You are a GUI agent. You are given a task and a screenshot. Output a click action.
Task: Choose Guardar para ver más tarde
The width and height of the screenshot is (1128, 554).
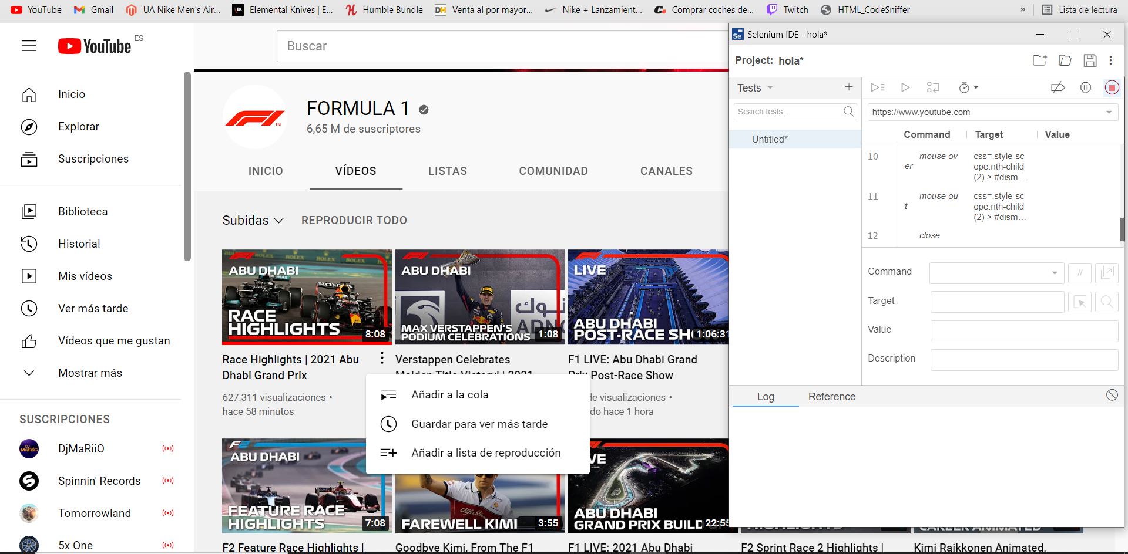(x=478, y=424)
